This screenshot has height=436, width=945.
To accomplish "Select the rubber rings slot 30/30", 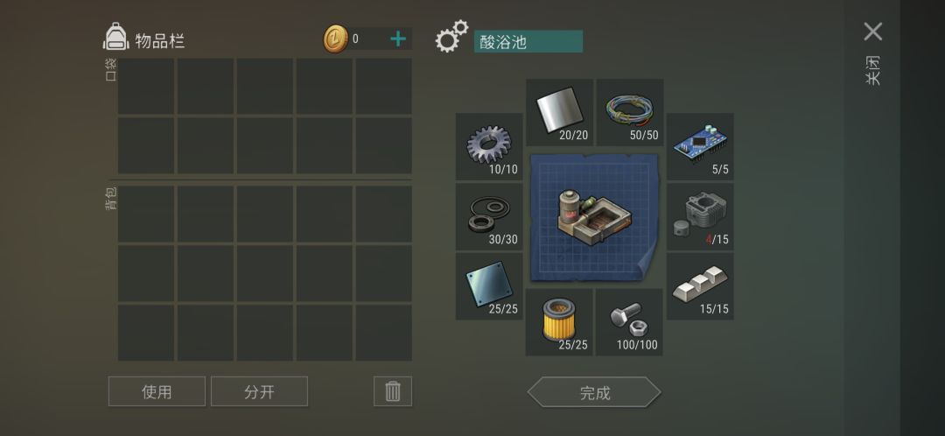I will (x=489, y=216).
